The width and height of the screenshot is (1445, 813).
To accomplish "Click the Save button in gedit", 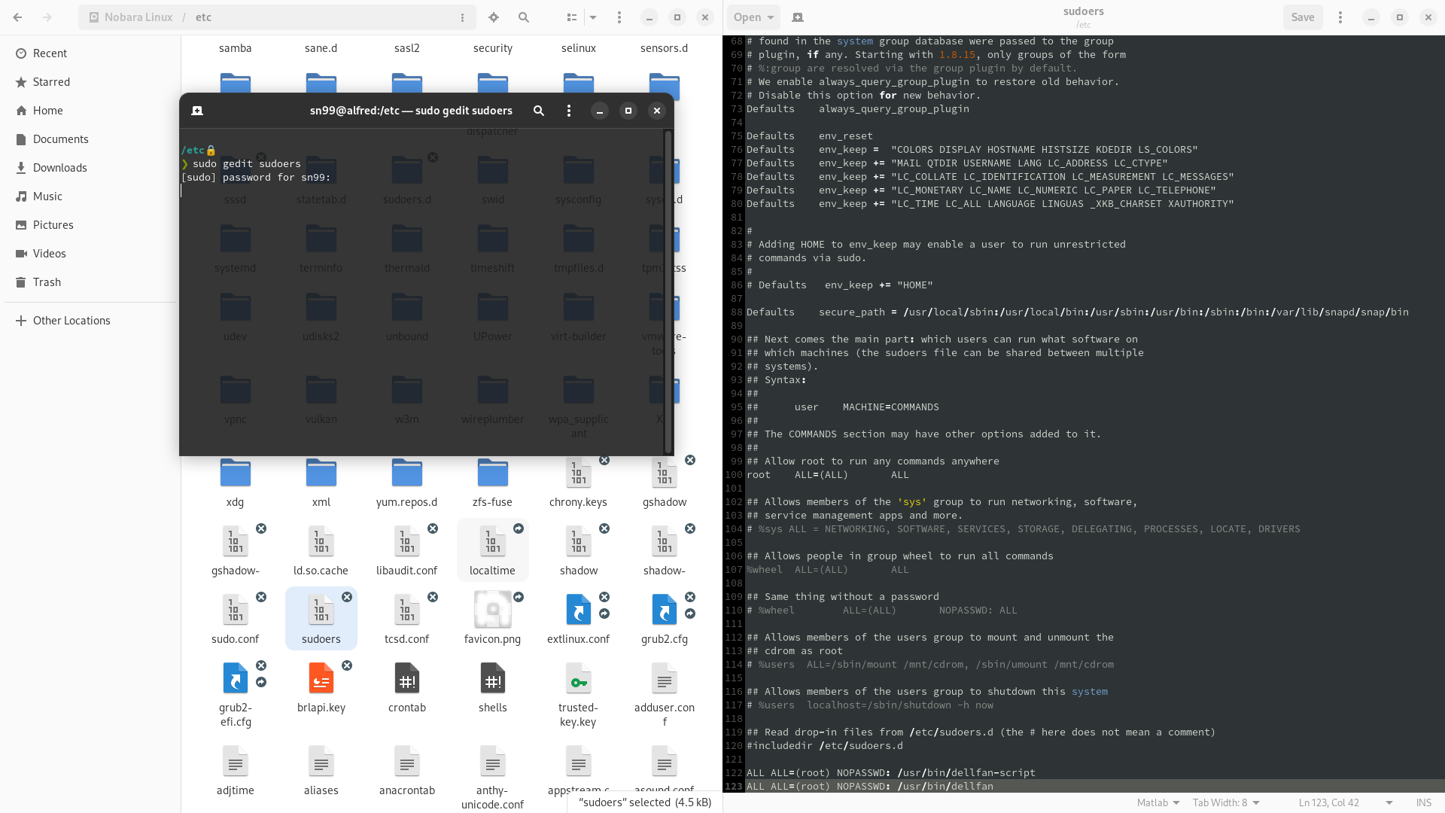I will [x=1303, y=17].
